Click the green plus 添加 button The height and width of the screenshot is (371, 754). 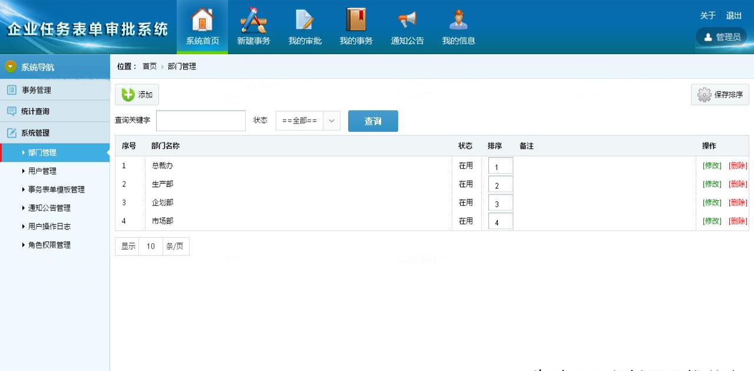click(x=137, y=95)
